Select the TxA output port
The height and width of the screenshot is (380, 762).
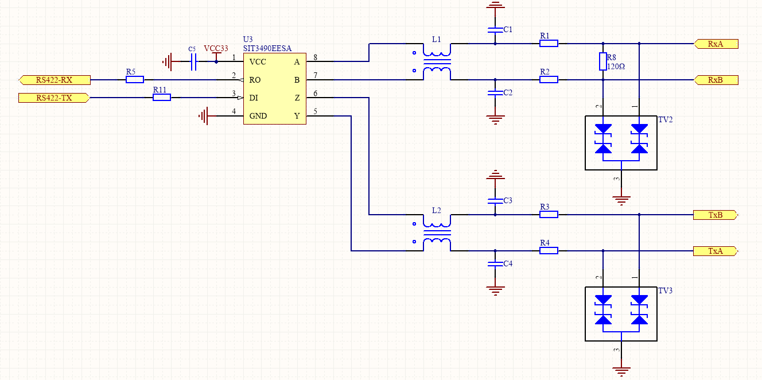(x=716, y=251)
